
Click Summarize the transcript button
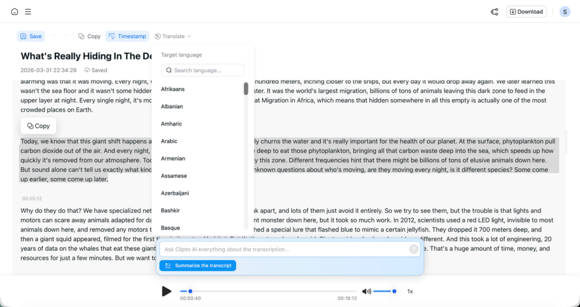(198, 266)
